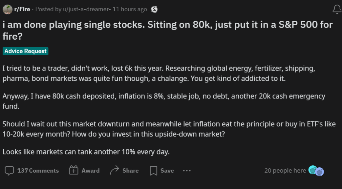Click the silver award badge beside the timestamp
Image resolution: width=342 pixels, height=189 pixels.
[x=154, y=9]
